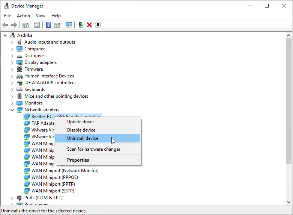The width and height of the screenshot is (293, 215).
Task: Open the View menu
Action: (41, 16)
